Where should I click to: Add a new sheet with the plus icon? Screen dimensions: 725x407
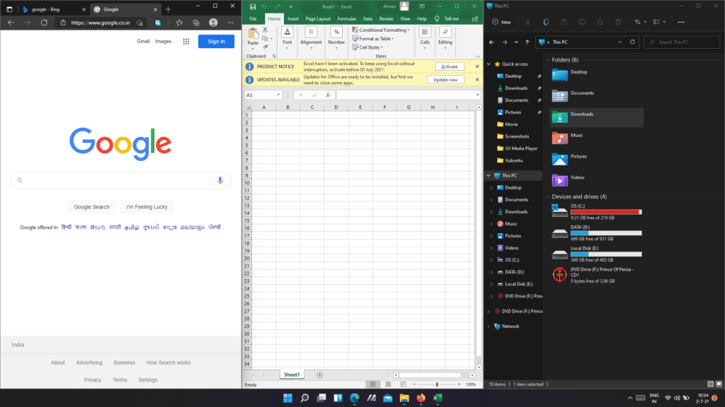[x=319, y=374]
